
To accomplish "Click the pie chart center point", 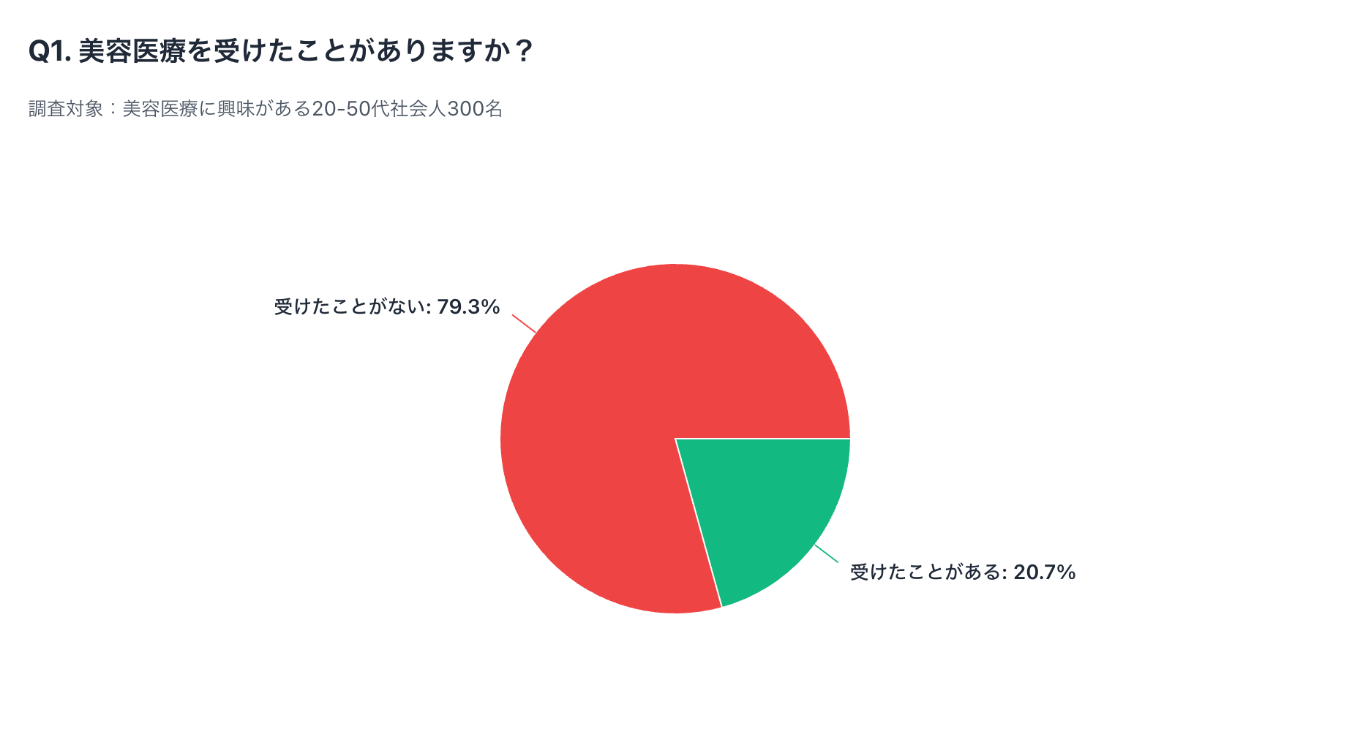I will [x=675, y=439].
